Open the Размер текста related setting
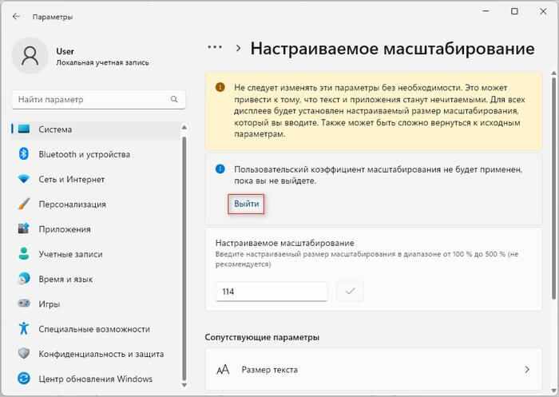Screen dimensions: 559x397 tap(373, 370)
